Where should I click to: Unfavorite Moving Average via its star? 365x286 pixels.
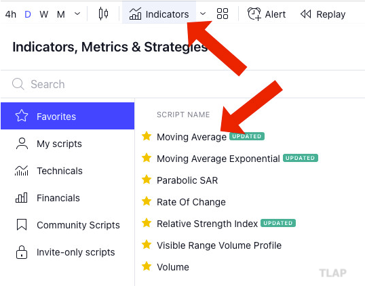pyautogui.click(x=147, y=136)
